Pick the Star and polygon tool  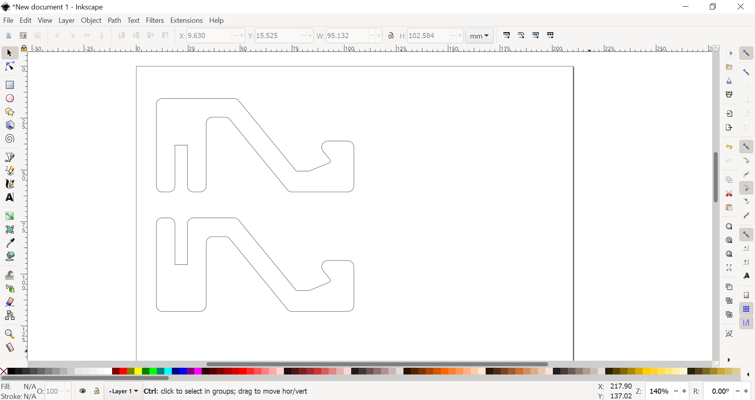click(9, 112)
